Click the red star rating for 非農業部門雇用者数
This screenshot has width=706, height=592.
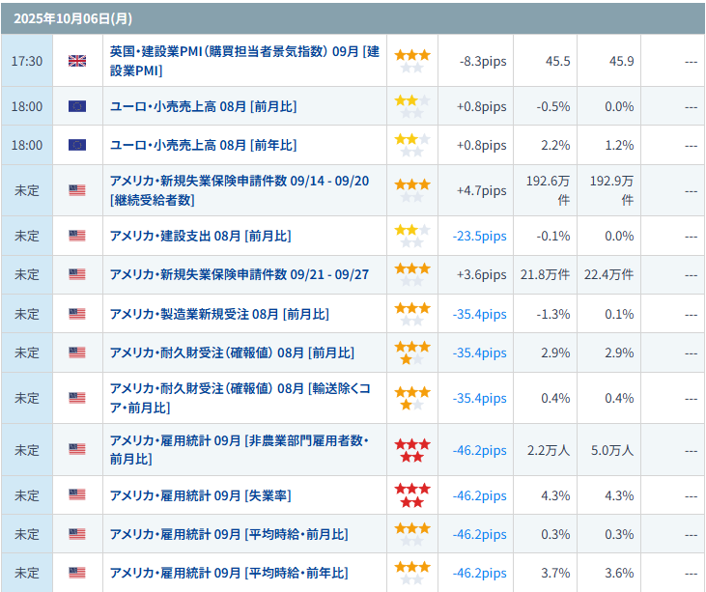pos(412,450)
